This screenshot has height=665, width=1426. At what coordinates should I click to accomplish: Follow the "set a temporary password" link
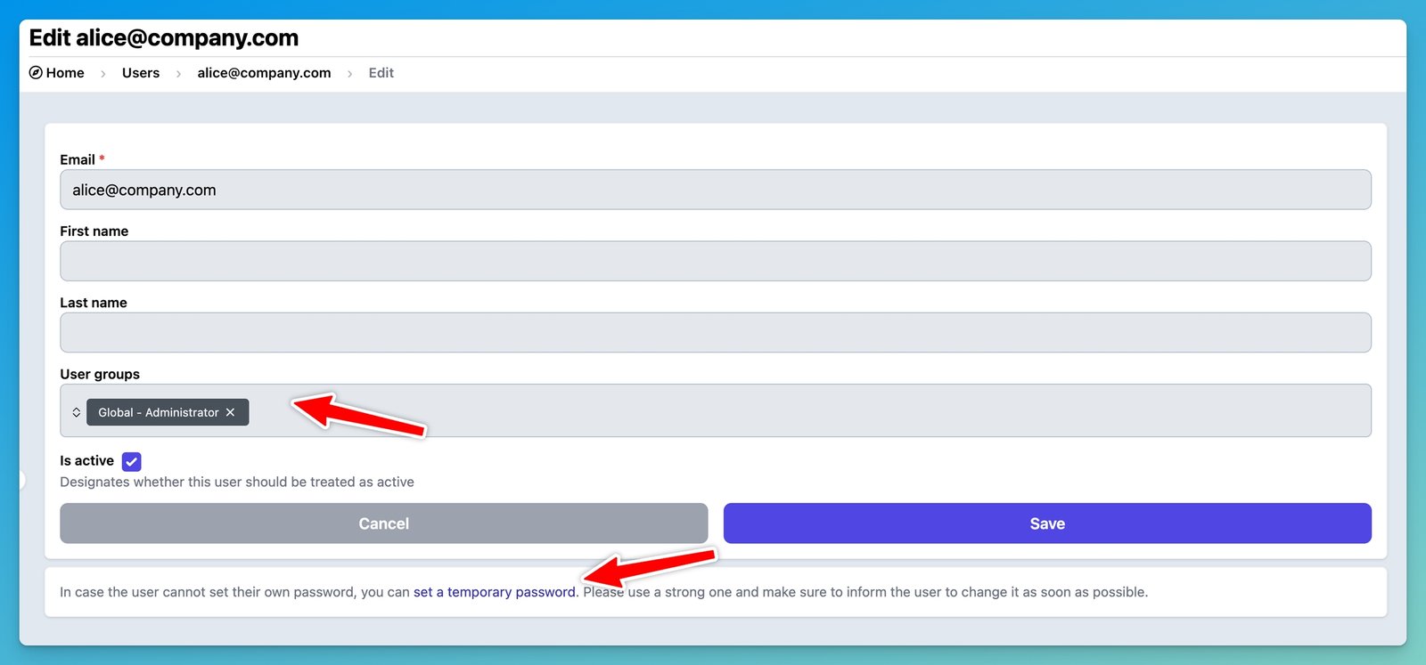click(494, 592)
